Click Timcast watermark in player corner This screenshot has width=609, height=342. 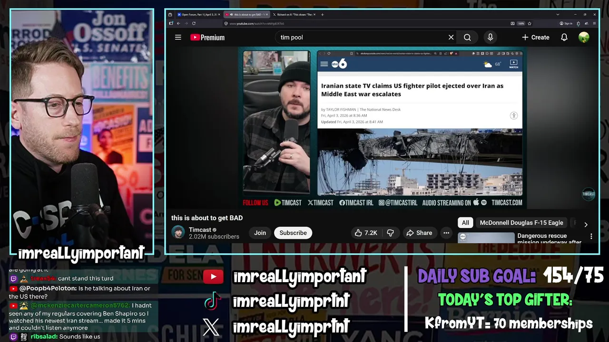tap(589, 194)
